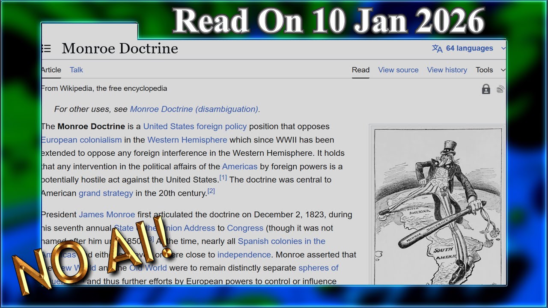Follow the Western Hemisphere link

pos(187,140)
